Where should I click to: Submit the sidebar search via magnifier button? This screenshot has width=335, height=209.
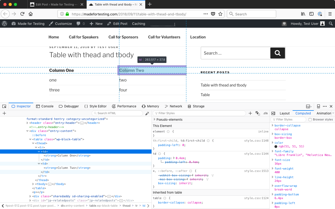click(277, 53)
